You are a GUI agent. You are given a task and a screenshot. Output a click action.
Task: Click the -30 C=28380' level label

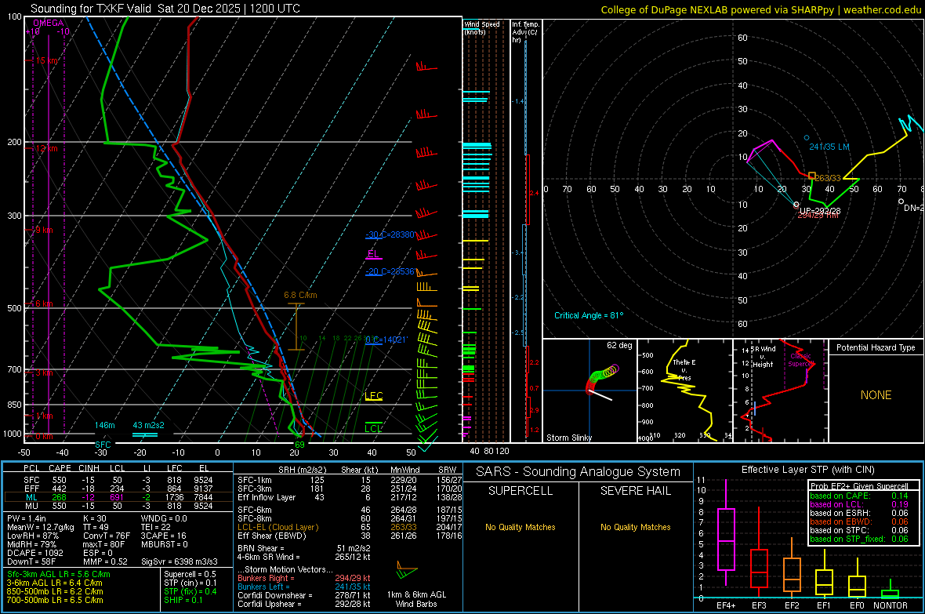point(390,234)
